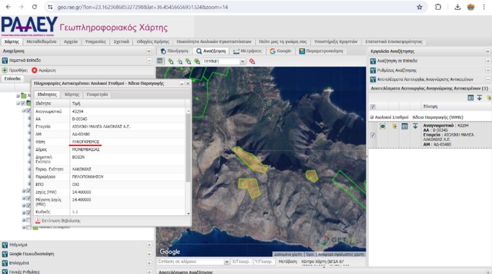492x274 pixels.
Task: Switch to Πλοήγηση toolbar tab
Action: click(175, 51)
